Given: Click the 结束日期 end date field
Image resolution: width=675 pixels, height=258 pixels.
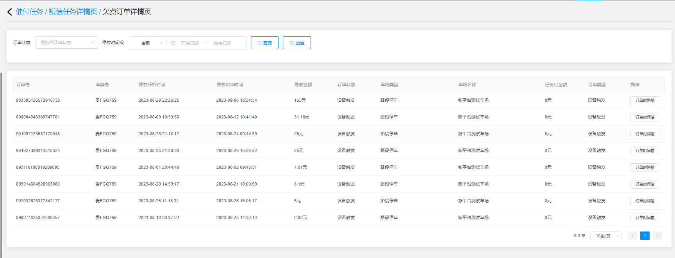Looking at the screenshot, I should pyautogui.click(x=223, y=43).
